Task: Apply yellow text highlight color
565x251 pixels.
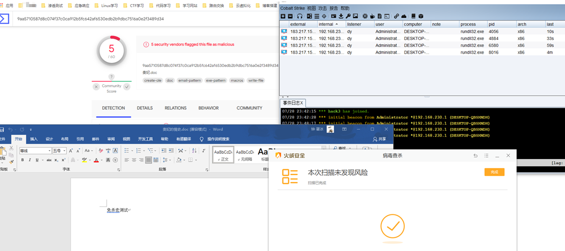Action: pyautogui.click(x=84, y=160)
